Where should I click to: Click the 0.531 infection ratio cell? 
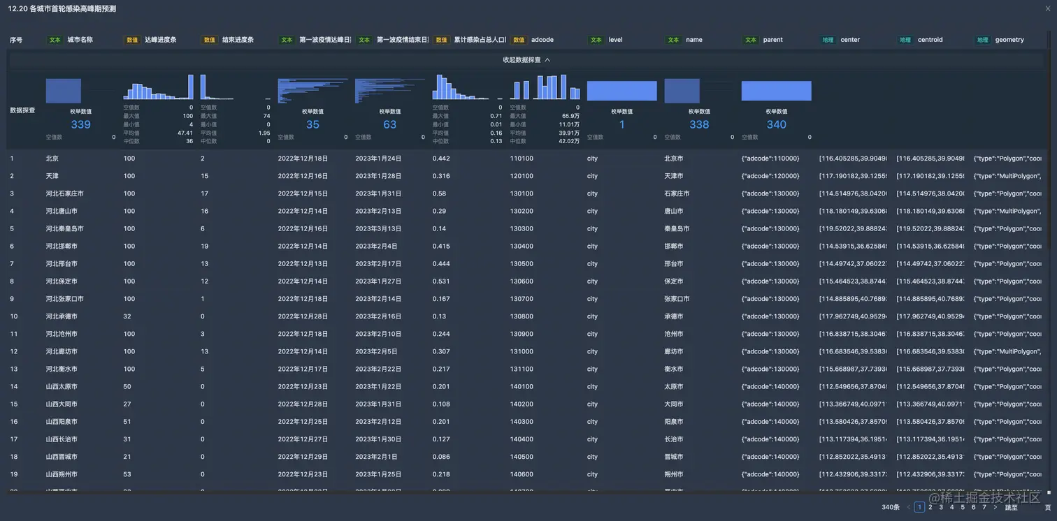[441, 281]
